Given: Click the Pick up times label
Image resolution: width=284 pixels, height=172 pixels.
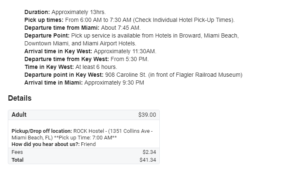Looking at the screenshot, I should pyautogui.click(x=43, y=20).
